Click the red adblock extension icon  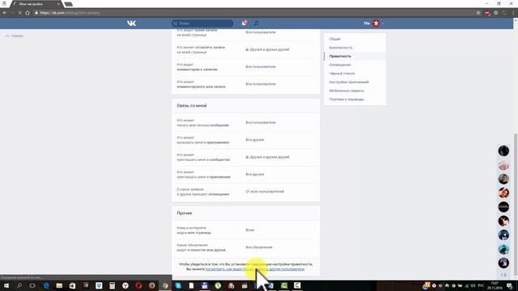[487, 13]
